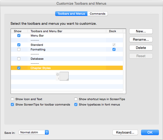Click the disabled Reset button

coord(141,56)
